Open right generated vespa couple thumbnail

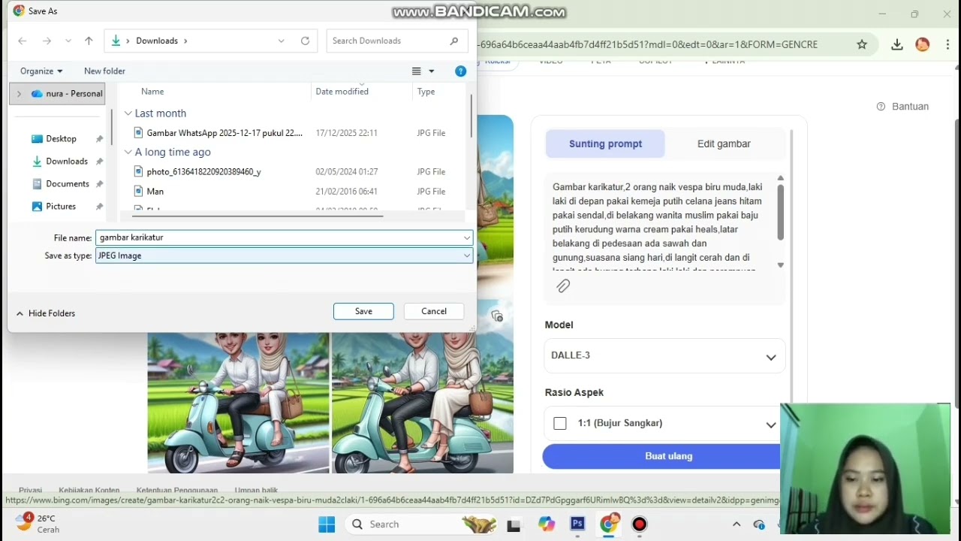pyautogui.click(x=423, y=403)
